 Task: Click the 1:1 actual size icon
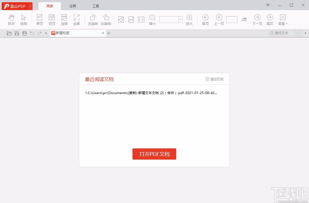(141, 20)
